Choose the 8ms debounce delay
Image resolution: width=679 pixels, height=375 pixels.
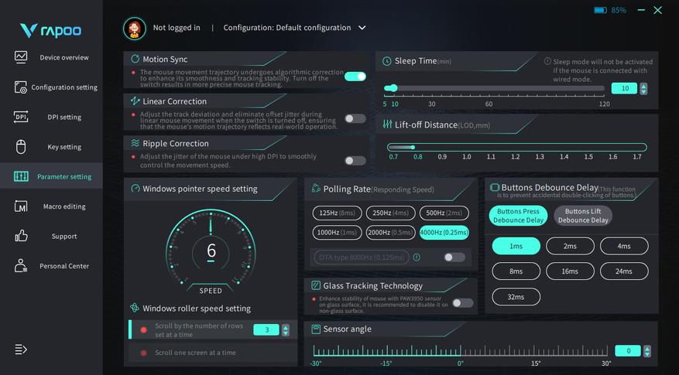[x=516, y=271]
